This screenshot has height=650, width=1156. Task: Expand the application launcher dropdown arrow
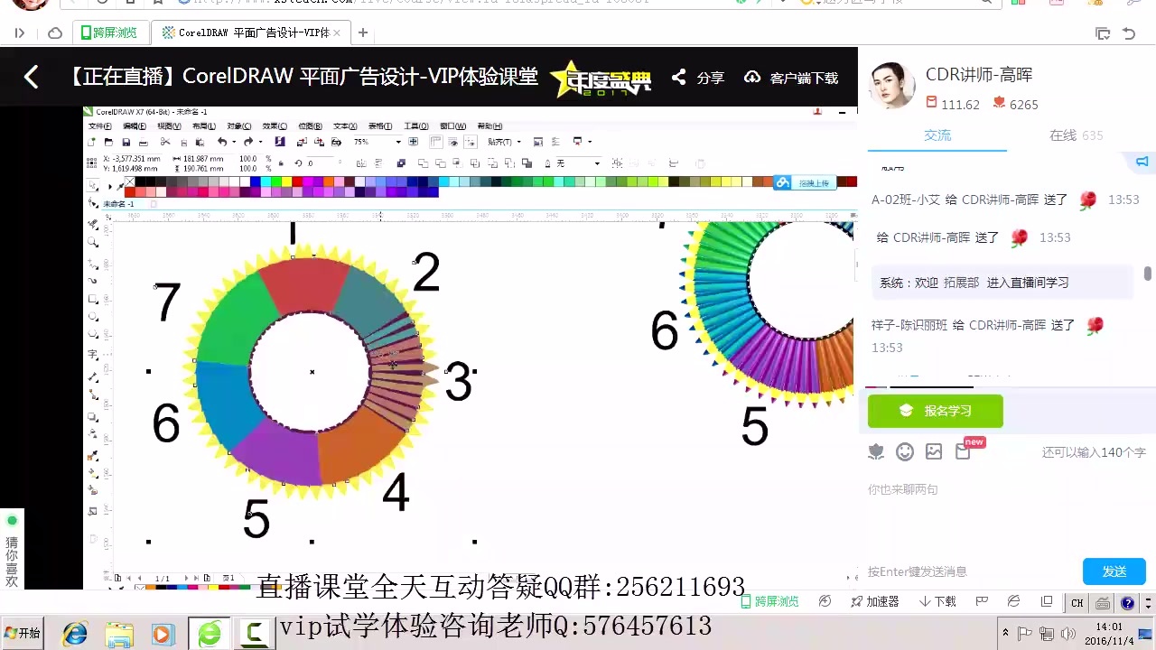coord(590,142)
